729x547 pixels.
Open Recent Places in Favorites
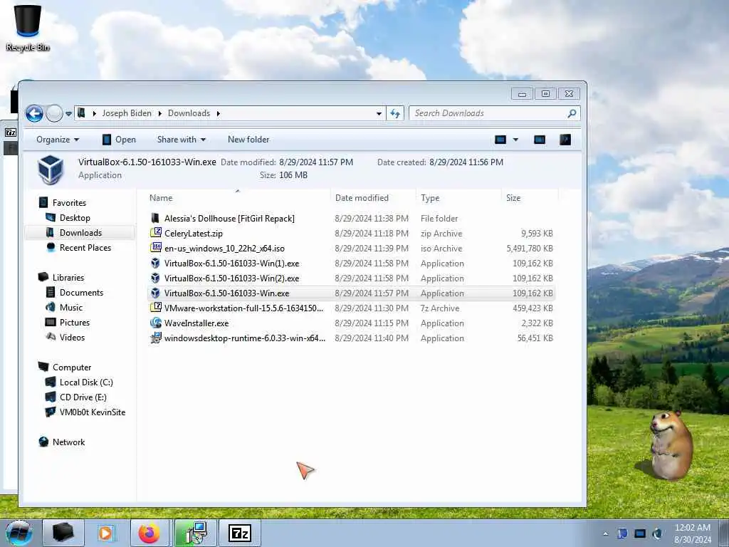pos(85,247)
